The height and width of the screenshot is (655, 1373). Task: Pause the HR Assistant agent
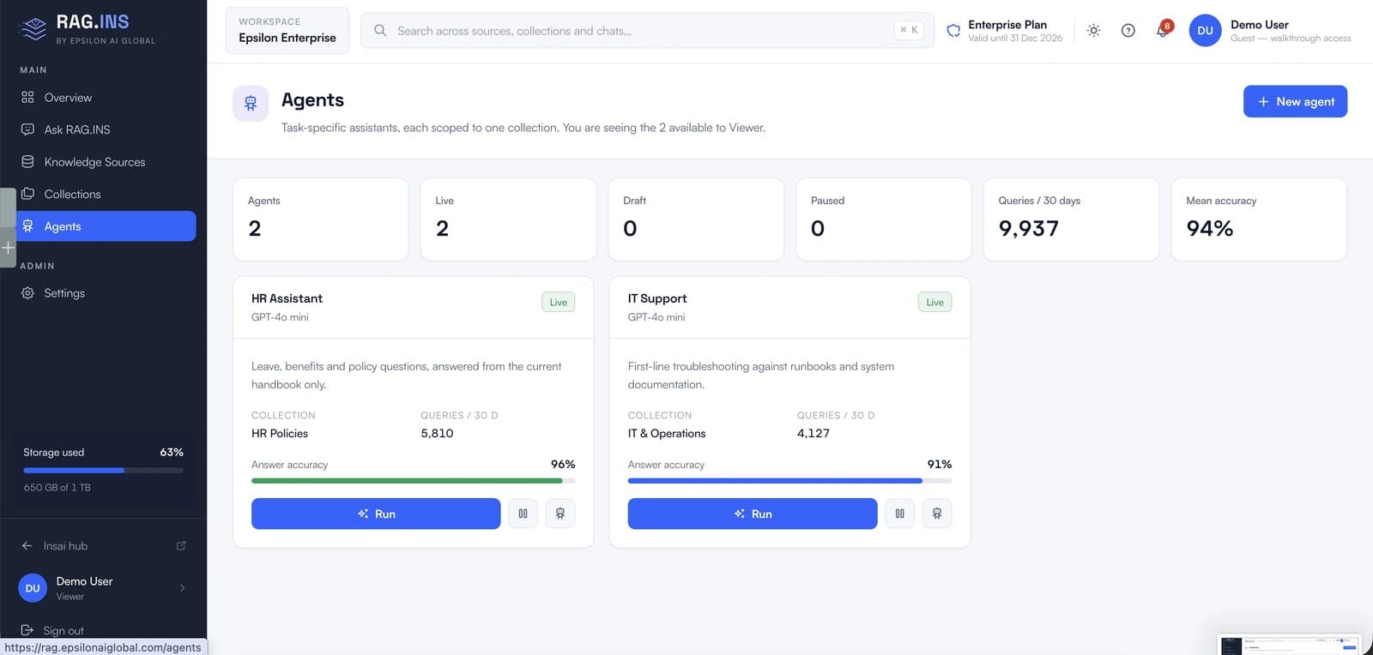point(523,514)
